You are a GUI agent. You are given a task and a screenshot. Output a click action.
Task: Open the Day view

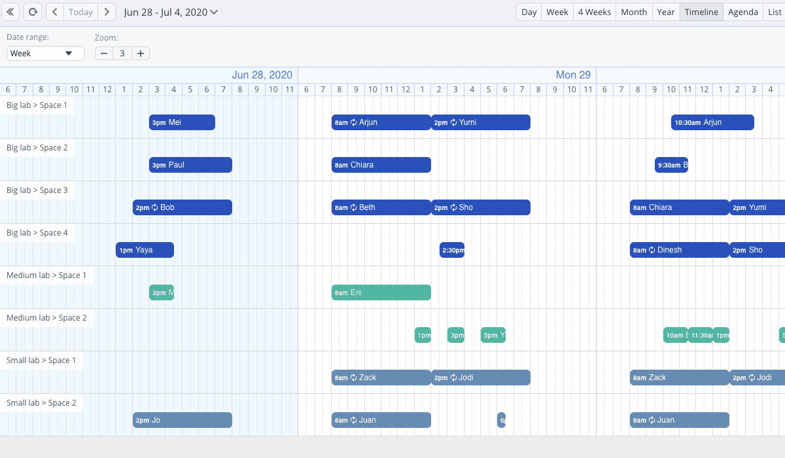(529, 12)
